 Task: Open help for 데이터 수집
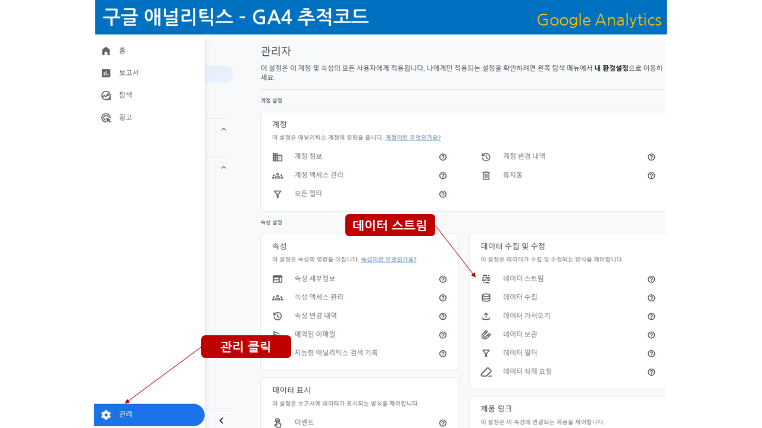[651, 298]
